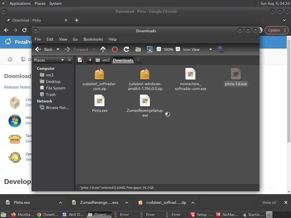The width and height of the screenshot is (291, 218).
Task: Open the parent folder with the Up arrow
Action: (103, 49)
